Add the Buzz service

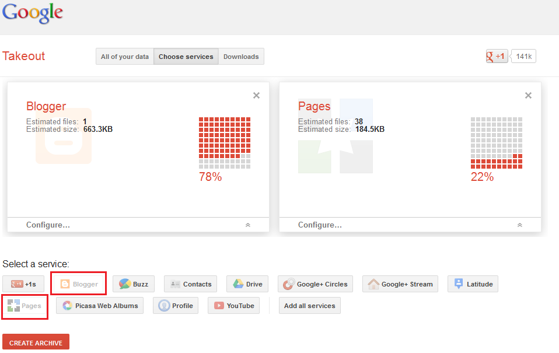(134, 284)
